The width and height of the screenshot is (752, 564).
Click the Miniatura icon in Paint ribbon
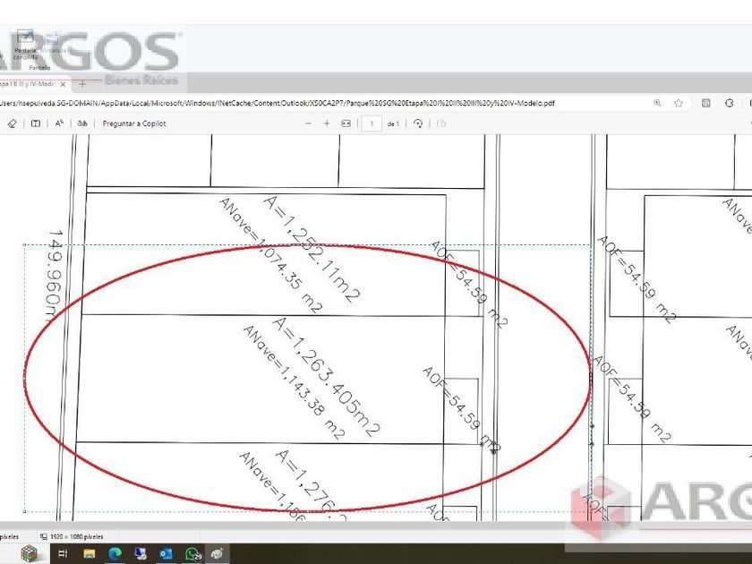pyautogui.click(x=53, y=42)
